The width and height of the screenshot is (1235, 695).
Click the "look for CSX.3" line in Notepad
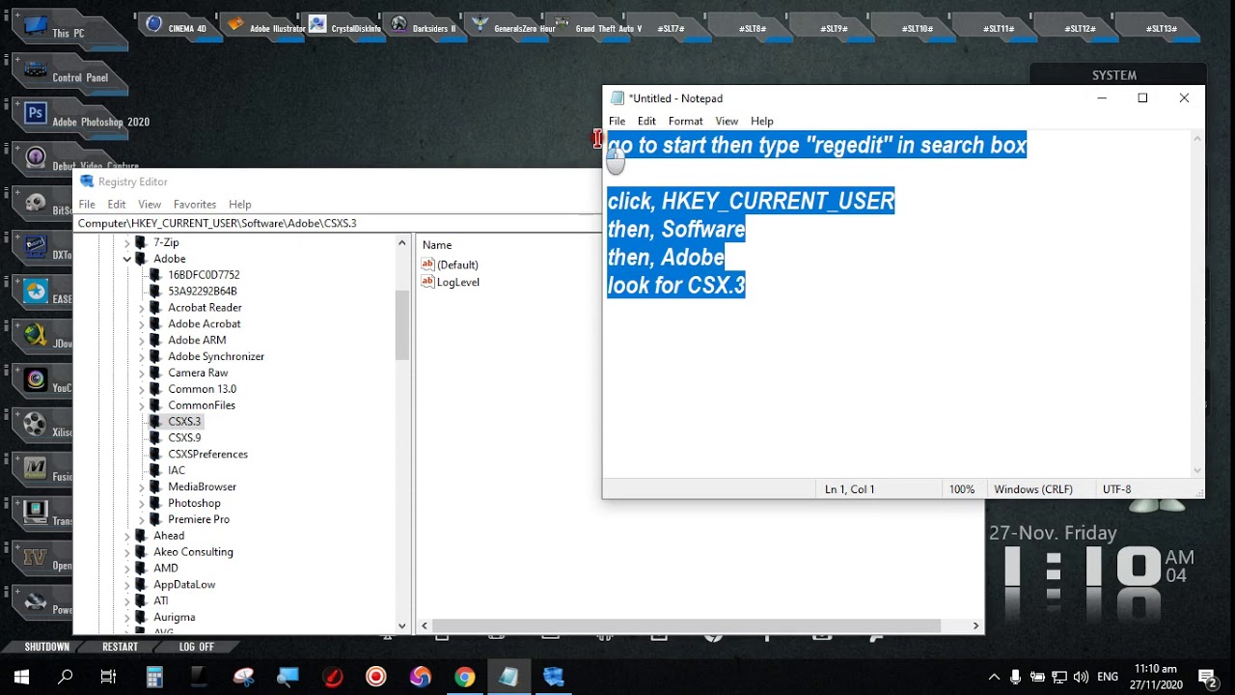(x=676, y=286)
